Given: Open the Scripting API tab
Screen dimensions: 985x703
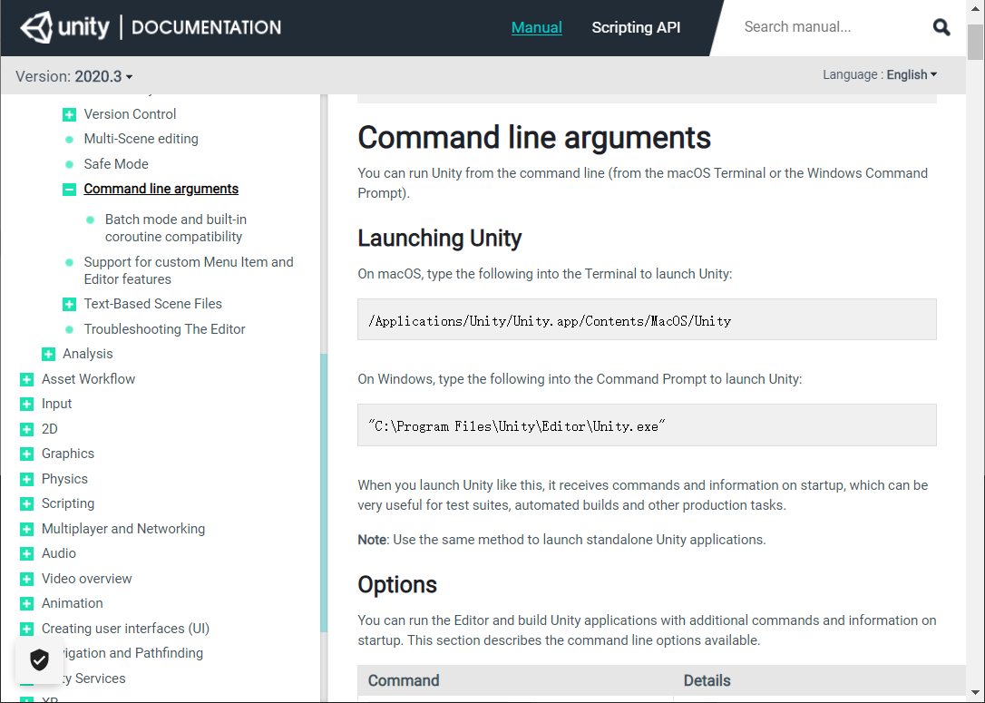Looking at the screenshot, I should click(x=636, y=27).
